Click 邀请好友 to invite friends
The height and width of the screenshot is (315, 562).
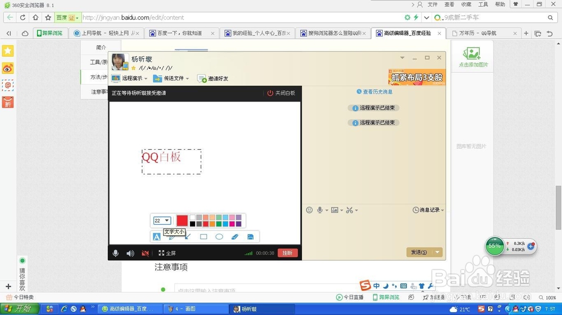(213, 78)
